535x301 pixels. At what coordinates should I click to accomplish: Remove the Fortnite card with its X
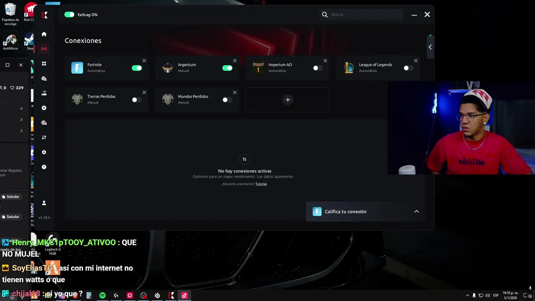point(144,61)
